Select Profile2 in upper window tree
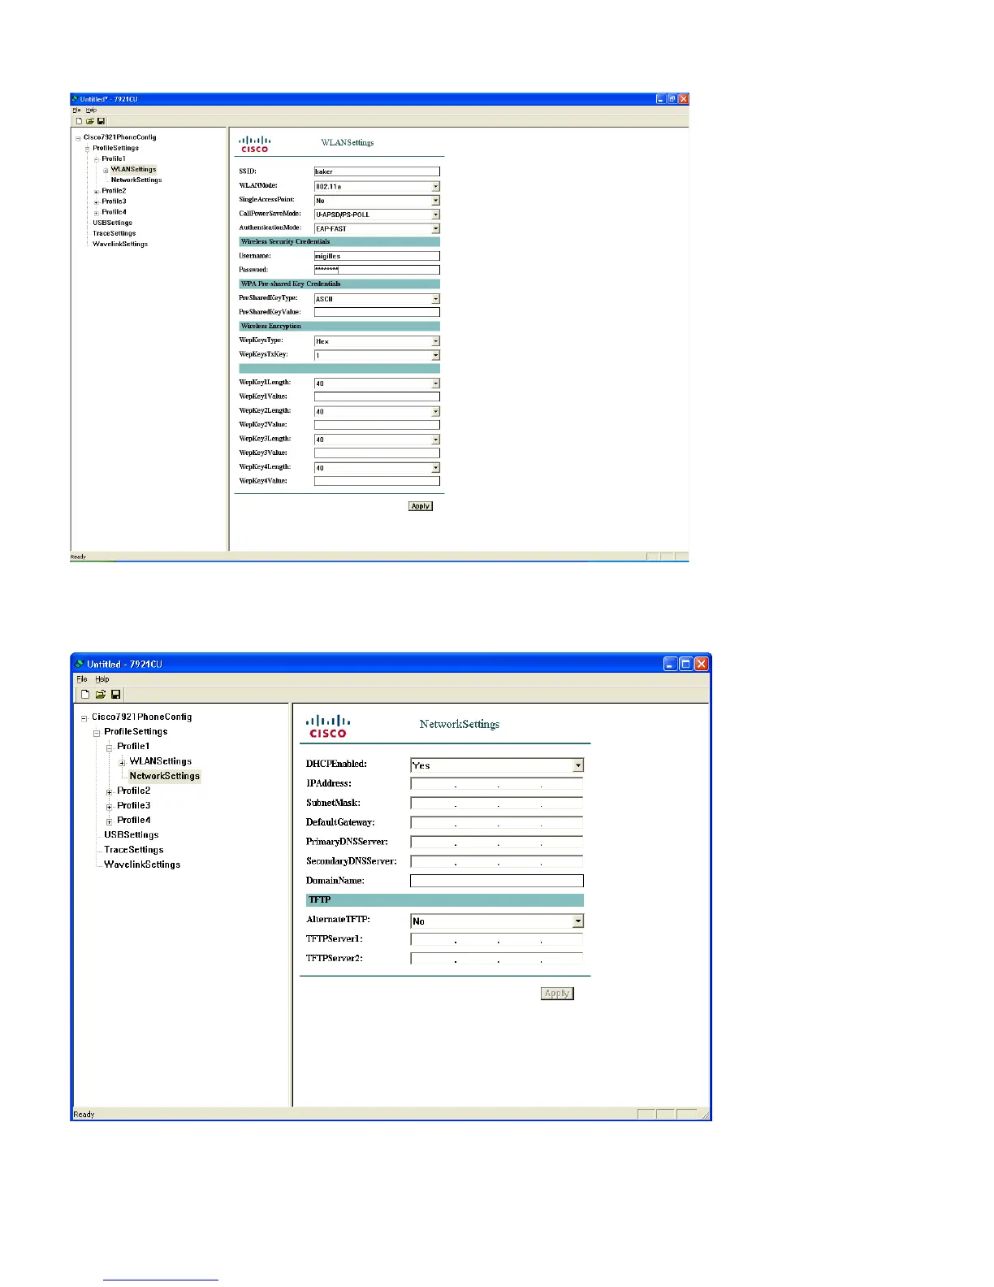Image resolution: width=994 pixels, height=1287 pixels. [x=114, y=191]
